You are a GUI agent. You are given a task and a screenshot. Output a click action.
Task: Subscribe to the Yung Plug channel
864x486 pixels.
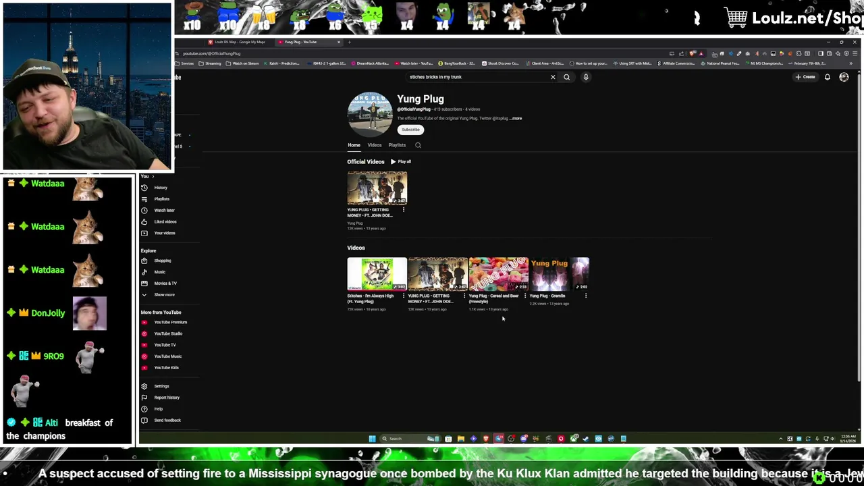410,130
